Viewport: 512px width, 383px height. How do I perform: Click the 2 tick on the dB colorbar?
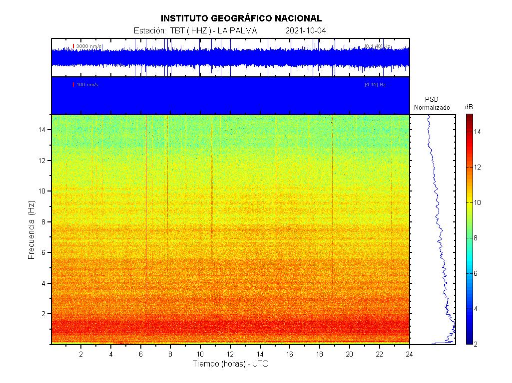coord(476,344)
